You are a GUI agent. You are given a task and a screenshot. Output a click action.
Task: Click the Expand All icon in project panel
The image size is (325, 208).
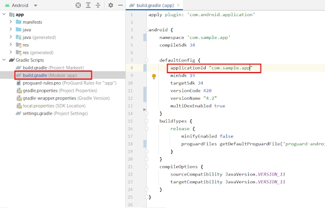[88, 5]
